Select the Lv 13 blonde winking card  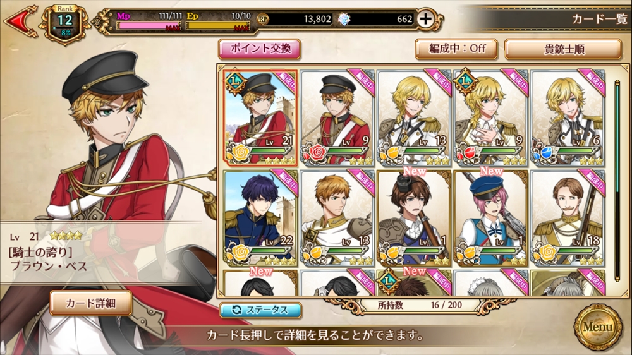[x=414, y=118]
